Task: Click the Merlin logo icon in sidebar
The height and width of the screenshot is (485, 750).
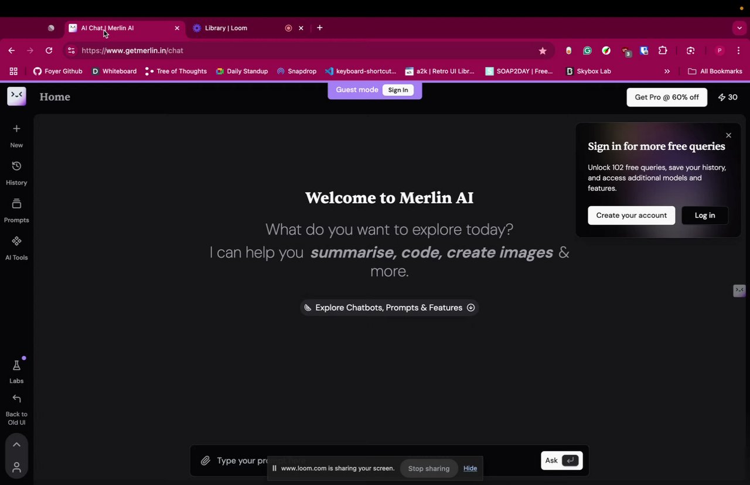Action: (x=16, y=97)
